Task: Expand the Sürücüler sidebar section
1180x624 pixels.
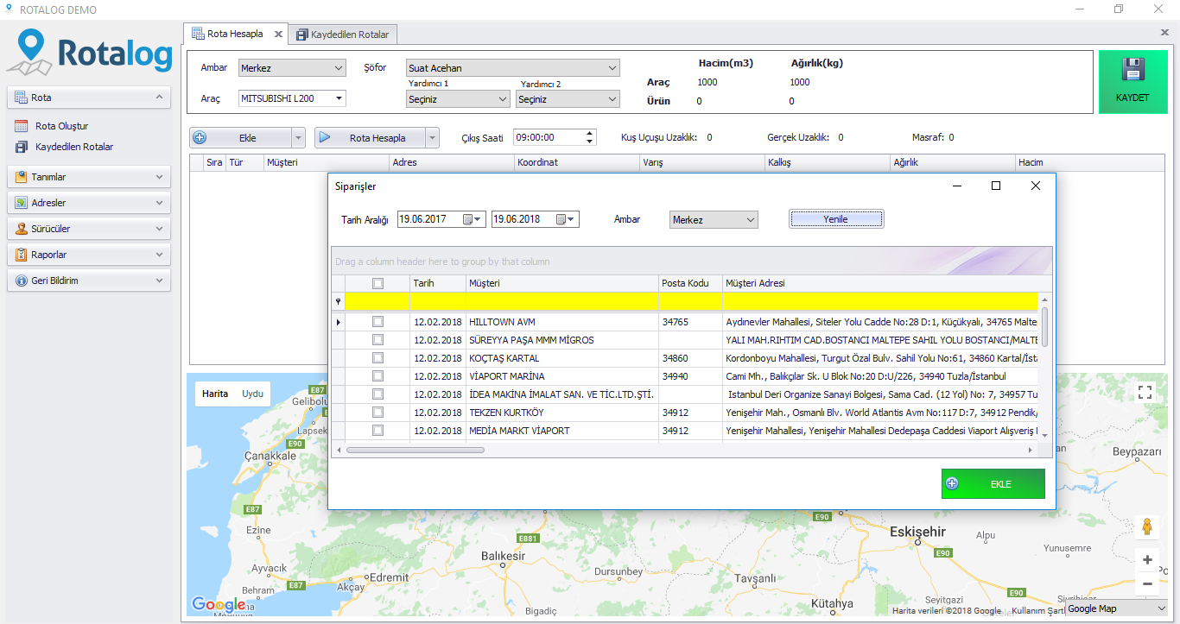Action: (x=89, y=229)
